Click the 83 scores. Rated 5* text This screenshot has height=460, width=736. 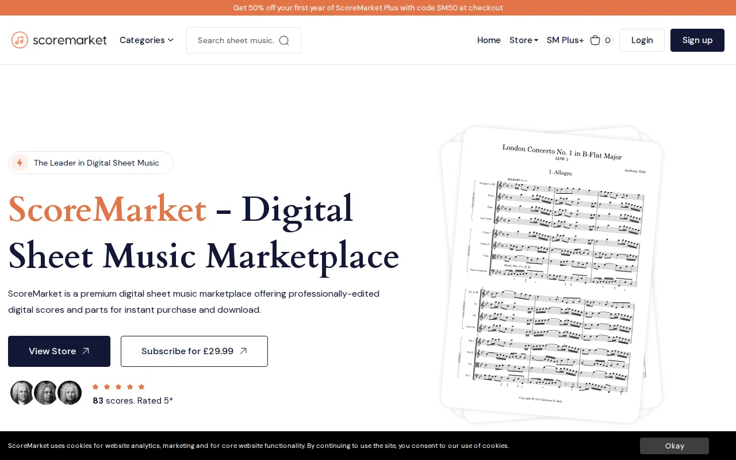coord(133,401)
